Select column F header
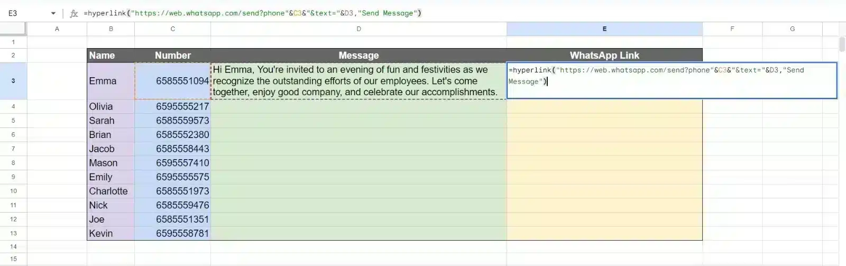 (732, 29)
